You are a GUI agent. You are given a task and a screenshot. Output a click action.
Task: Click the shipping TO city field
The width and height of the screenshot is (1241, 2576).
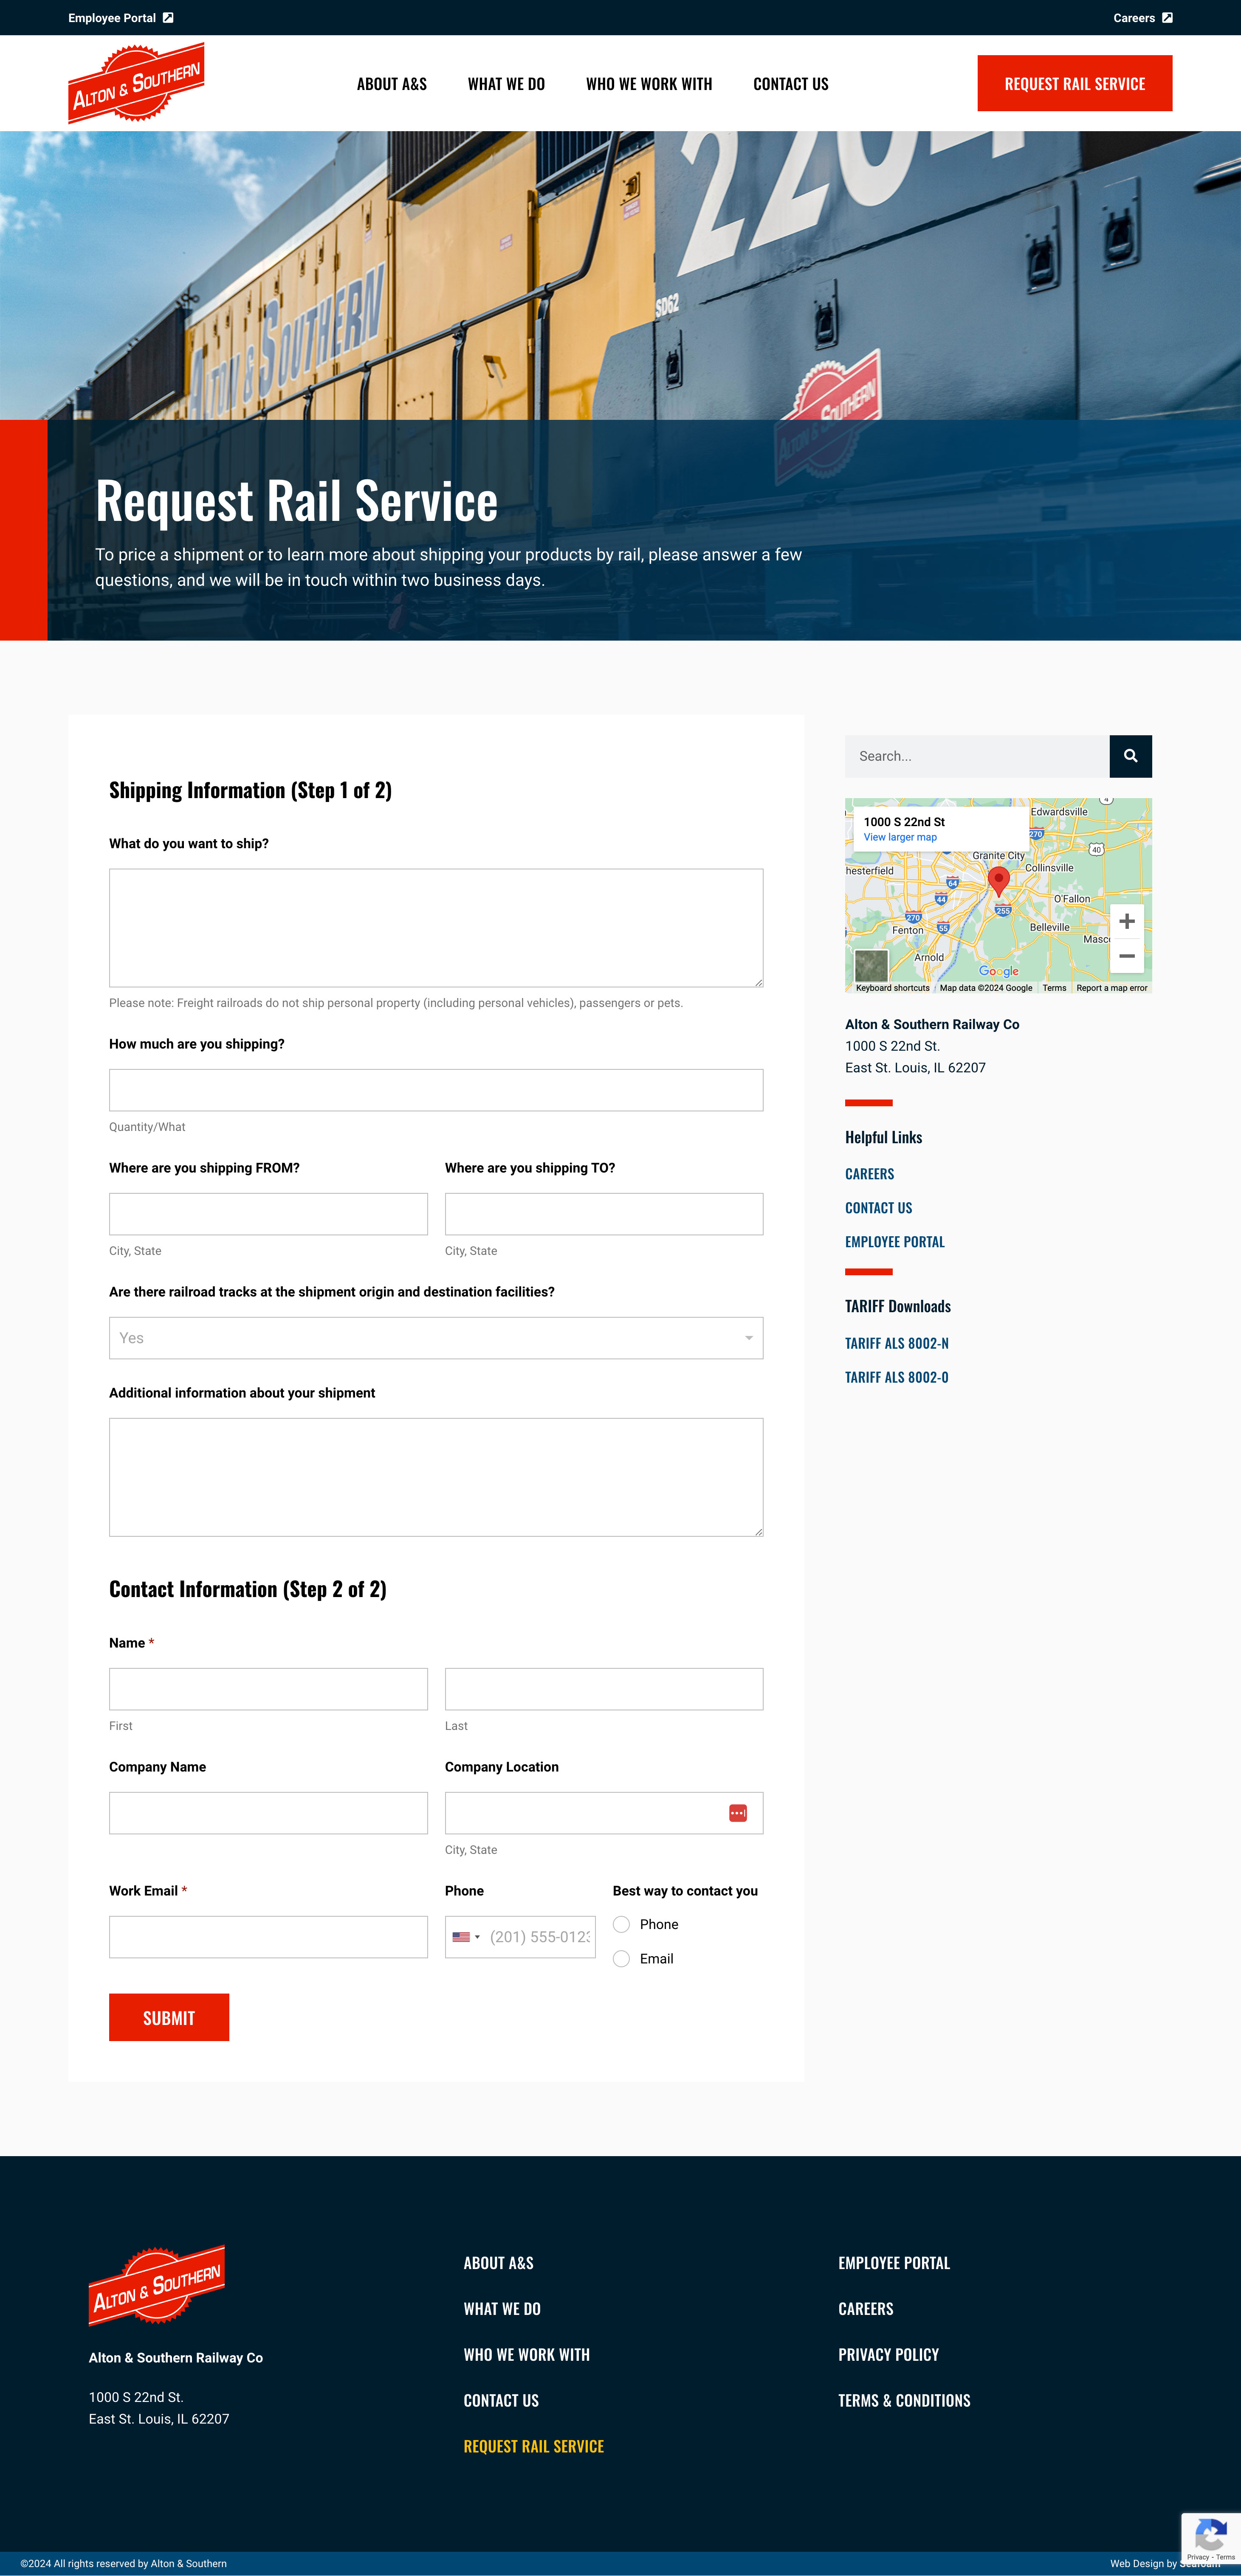[604, 1214]
